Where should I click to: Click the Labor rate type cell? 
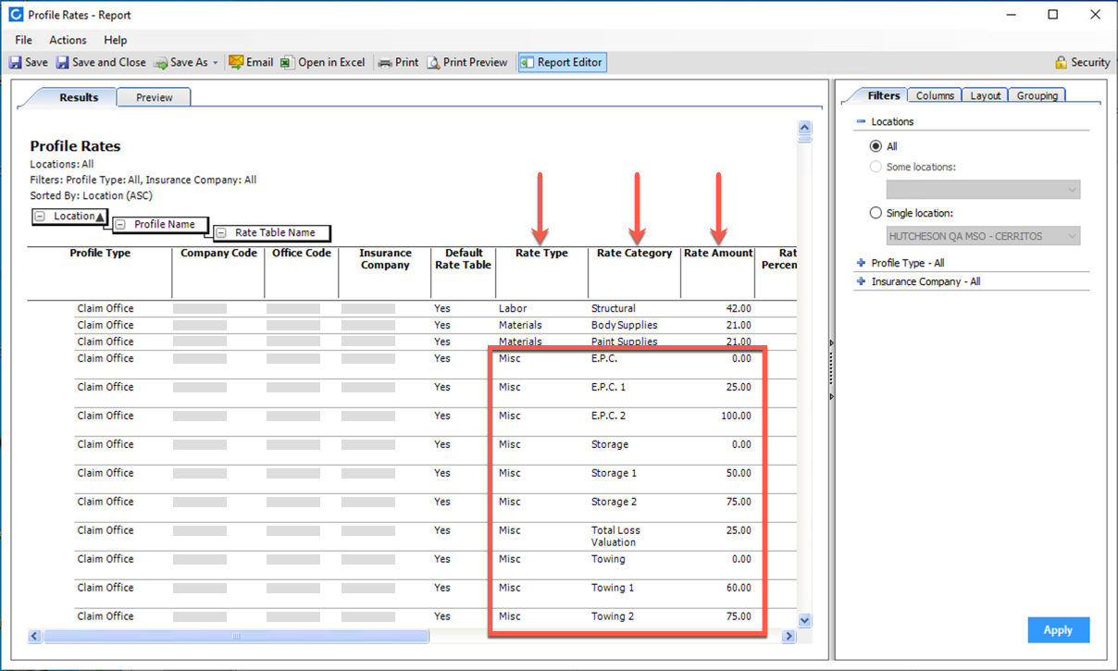pos(512,308)
